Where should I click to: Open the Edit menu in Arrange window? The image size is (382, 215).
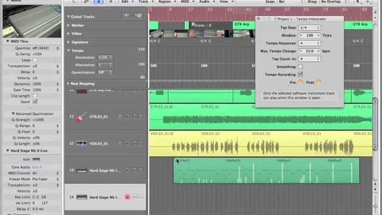pos(127,1)
